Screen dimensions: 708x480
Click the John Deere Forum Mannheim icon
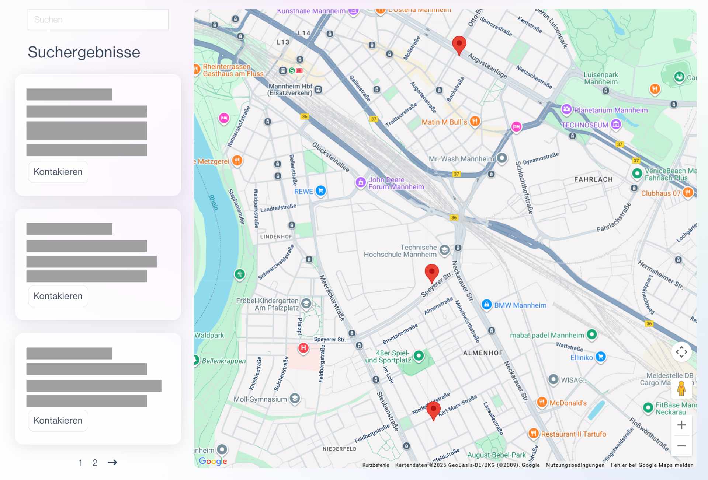click(361, 182)
